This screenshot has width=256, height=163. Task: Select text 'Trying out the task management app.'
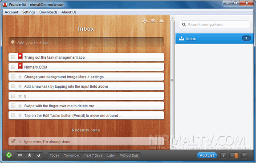point(55,57)
